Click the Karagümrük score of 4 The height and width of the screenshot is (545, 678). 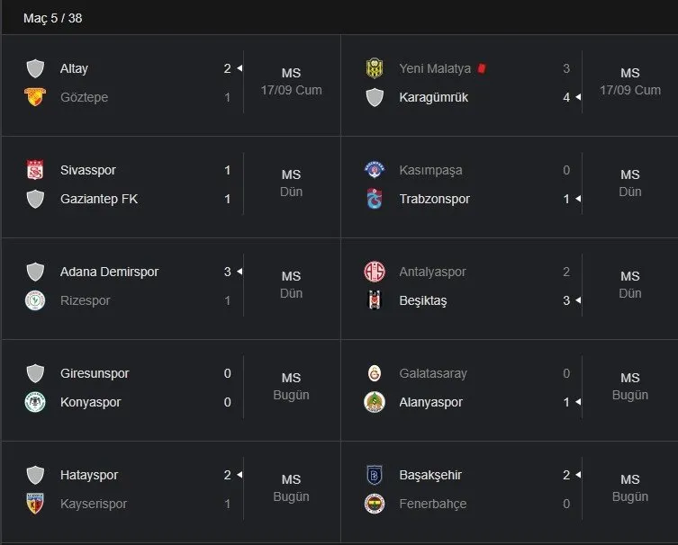pos(566,97)
